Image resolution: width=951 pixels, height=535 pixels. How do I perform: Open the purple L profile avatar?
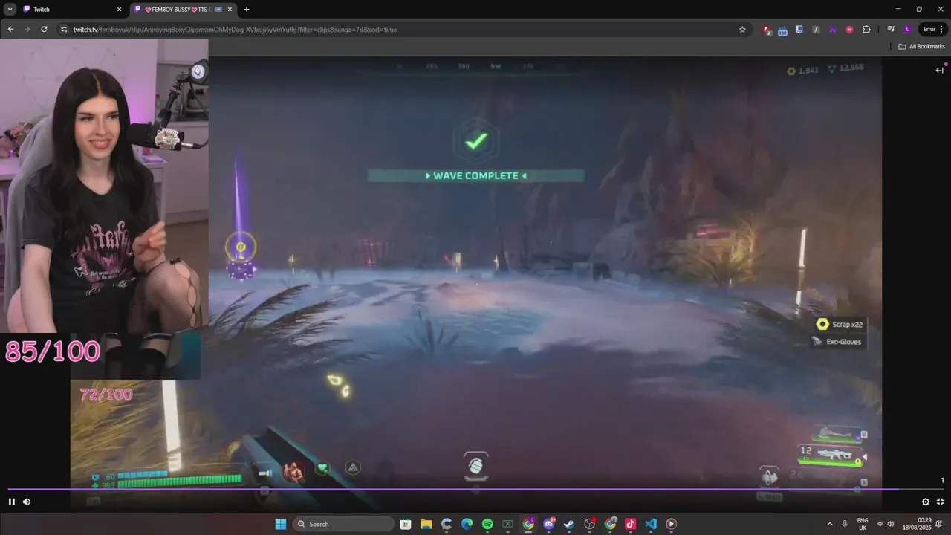(x=907, y=29)
